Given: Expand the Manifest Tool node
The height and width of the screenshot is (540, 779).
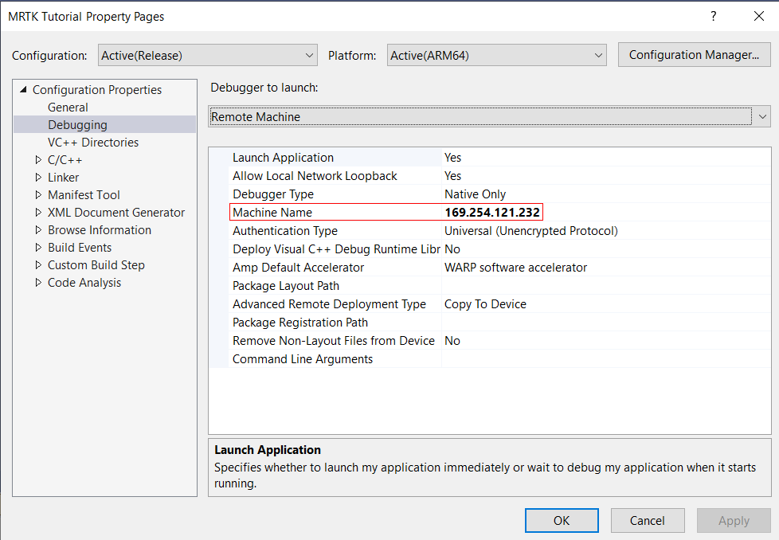Looking at the screenshot, I should (37, 194).
